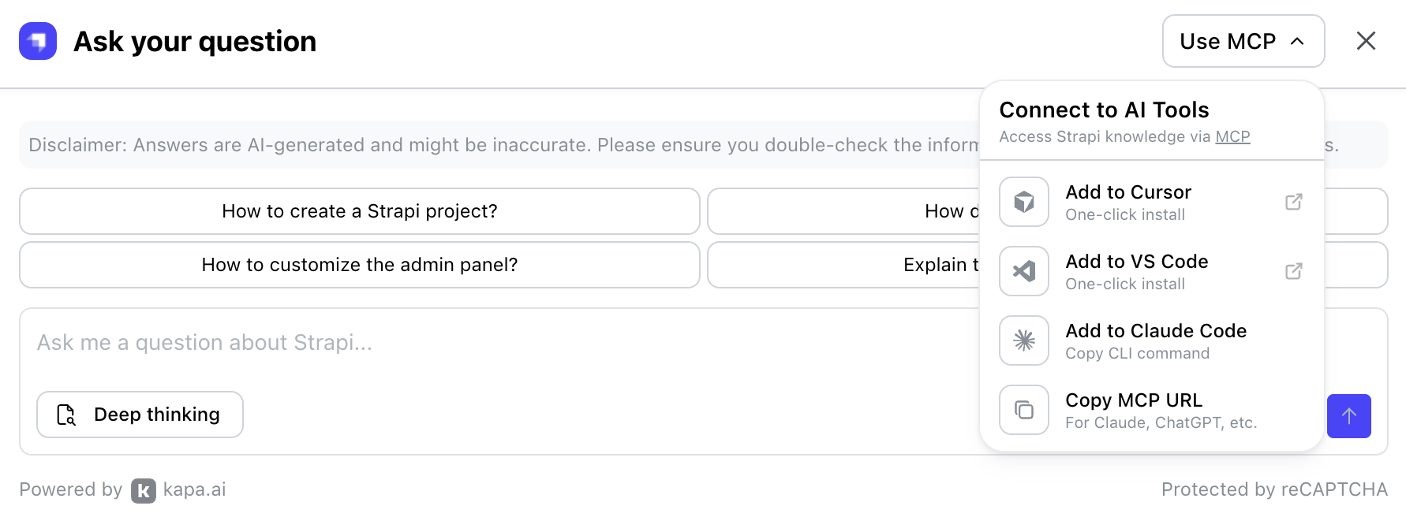Viewport: 1406px width, 517px height.
Task: Open Add to VS Code via its external link icon
Action: point(1294,271)
